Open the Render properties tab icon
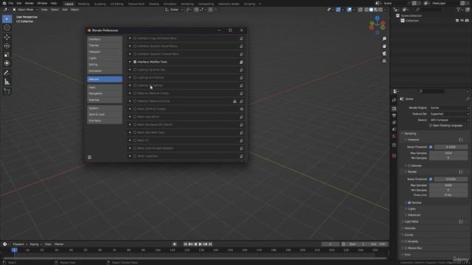The height and width of the screenshot is (265, 472). pyautogui.click(x=394, y=109)
